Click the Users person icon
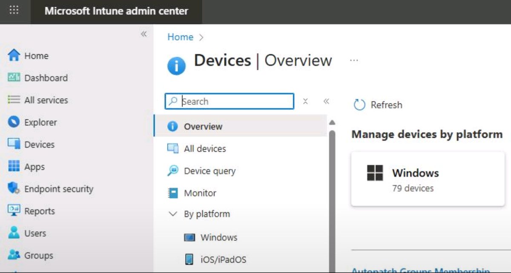This screenshot has width=511, height=273. (14, 233)
